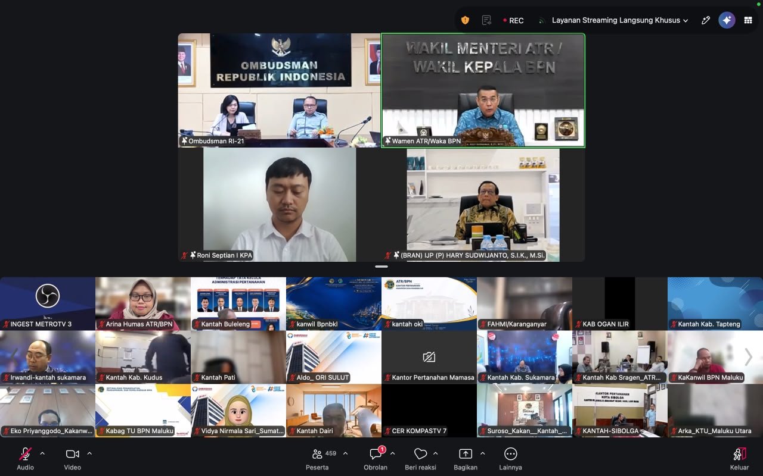The image size is (763, 476).
Task: Open the AI Companion sparkle icon
Action: (x=727, y=20)
